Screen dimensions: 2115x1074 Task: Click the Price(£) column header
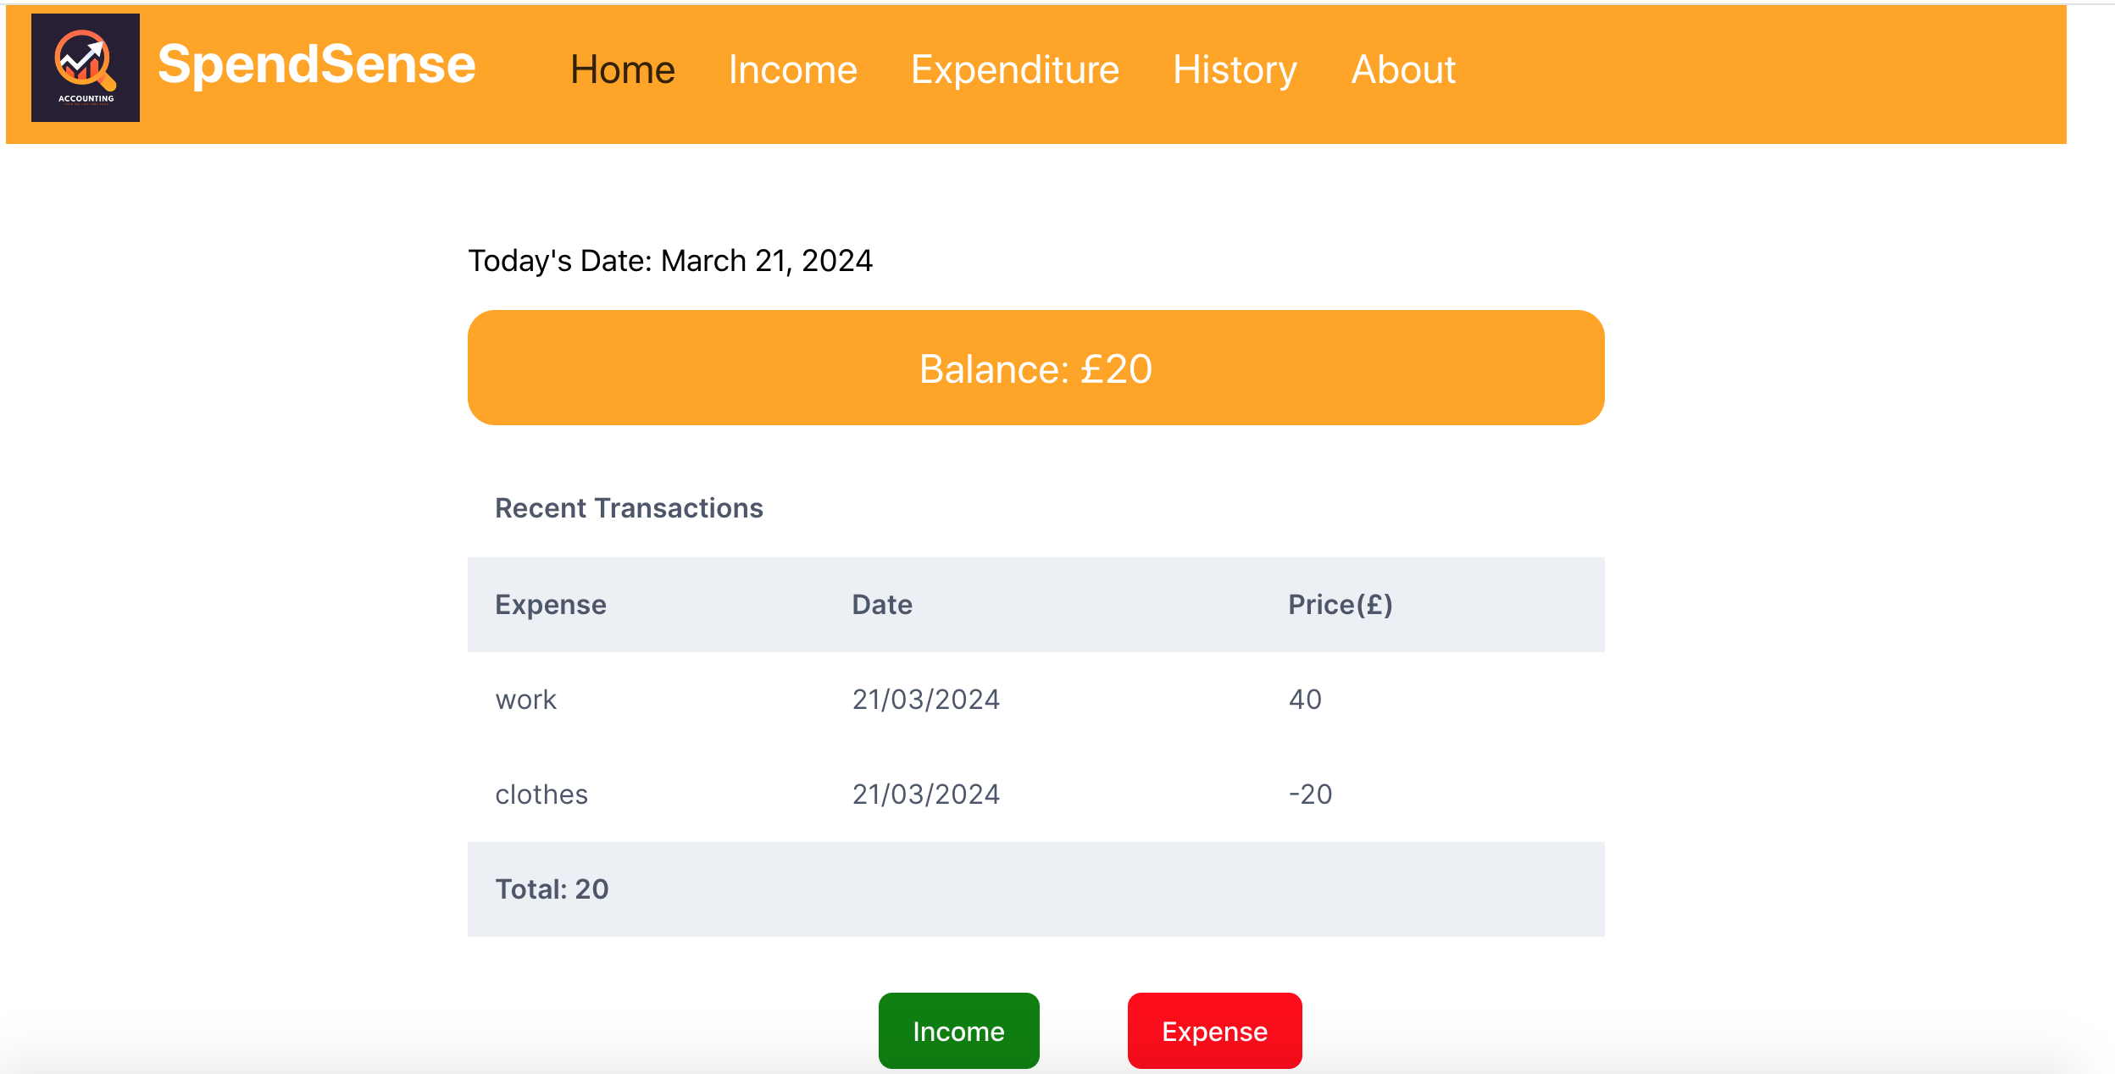(x=1340, y=605)
